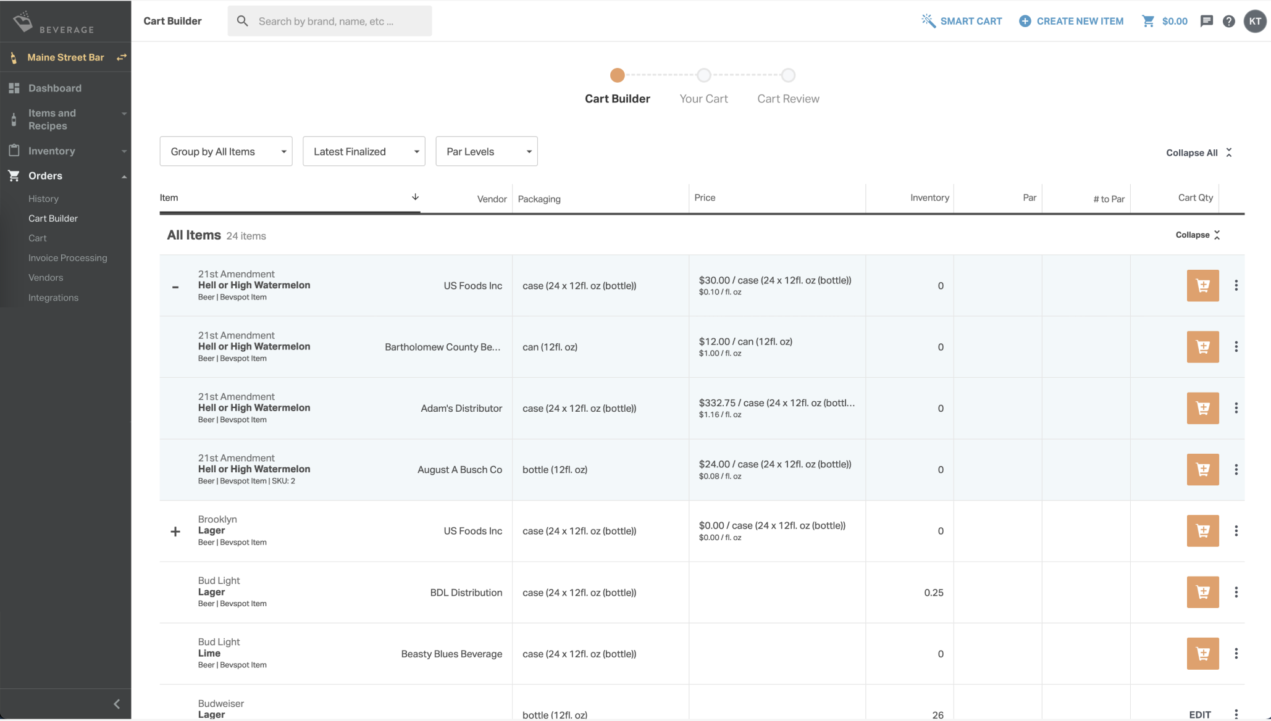Viewport: 1271px width, 721px height.
Task: Click BDL Distribution vendor text
Action: [466, 593]
